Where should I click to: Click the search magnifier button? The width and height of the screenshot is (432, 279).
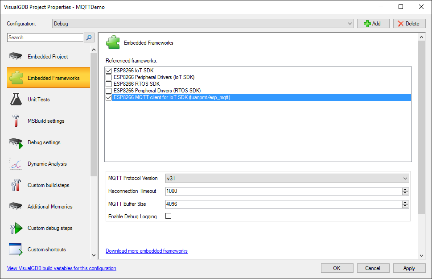[89, 37]
